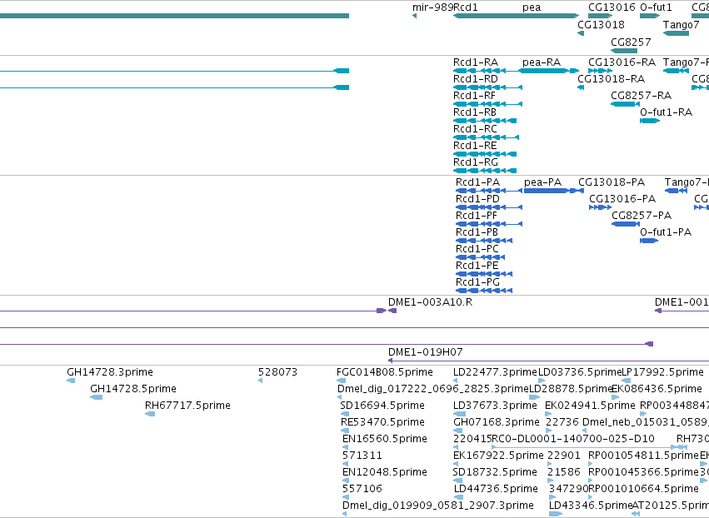Select the RP001045366.5prime EST
Viewport: 709px width, 518px height.
click(591, 481)
